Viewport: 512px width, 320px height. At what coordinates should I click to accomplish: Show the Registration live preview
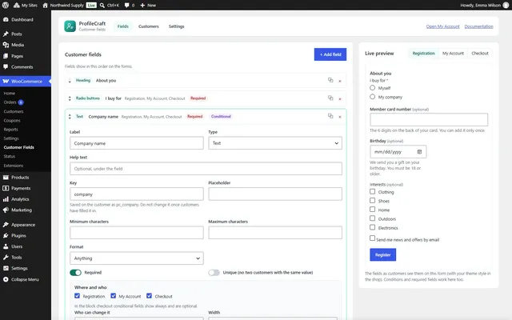tap(423, 54)
